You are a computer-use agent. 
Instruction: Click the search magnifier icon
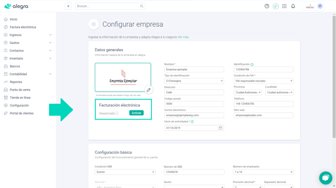[141, 6]
